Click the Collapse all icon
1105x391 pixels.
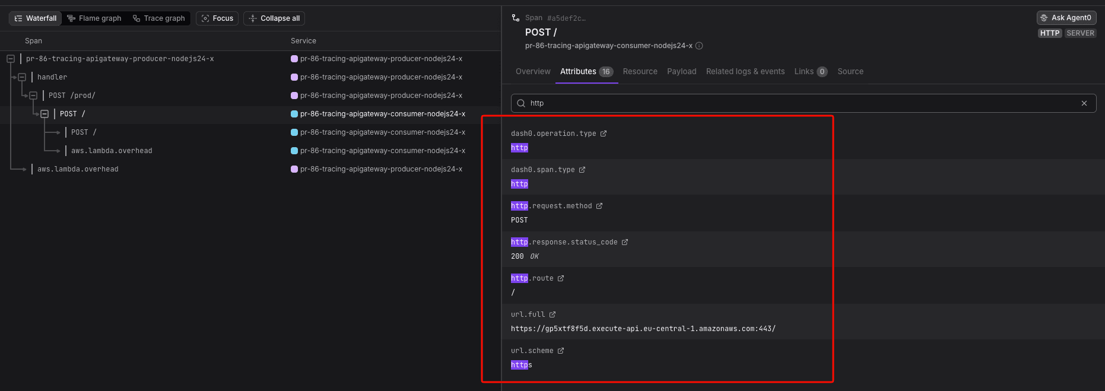(253, 18)
